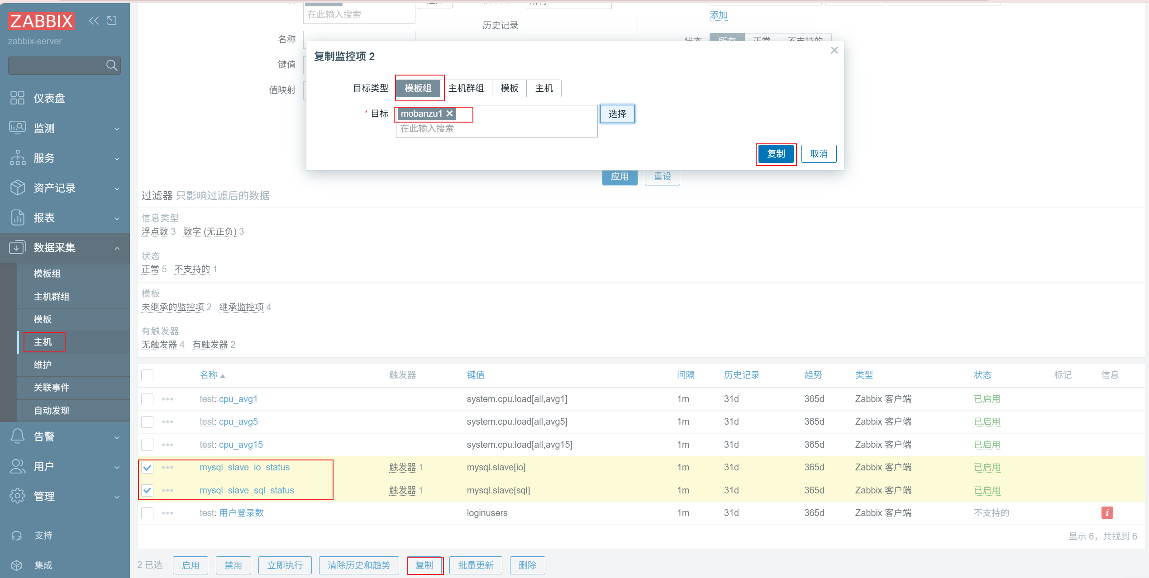Uncheck the mysql_slave_io_status checkbox
The height and width of the screenshot is (578, 1149).
click(x=147, y=467)
